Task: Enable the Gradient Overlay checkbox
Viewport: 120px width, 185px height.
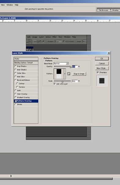Action: (15, 97)
